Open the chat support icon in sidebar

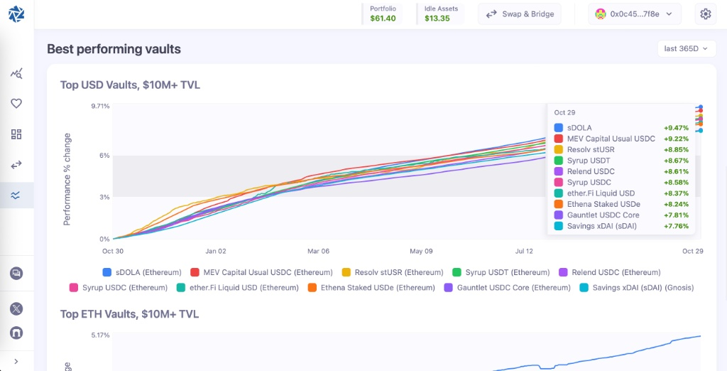(x=16, y=273)
